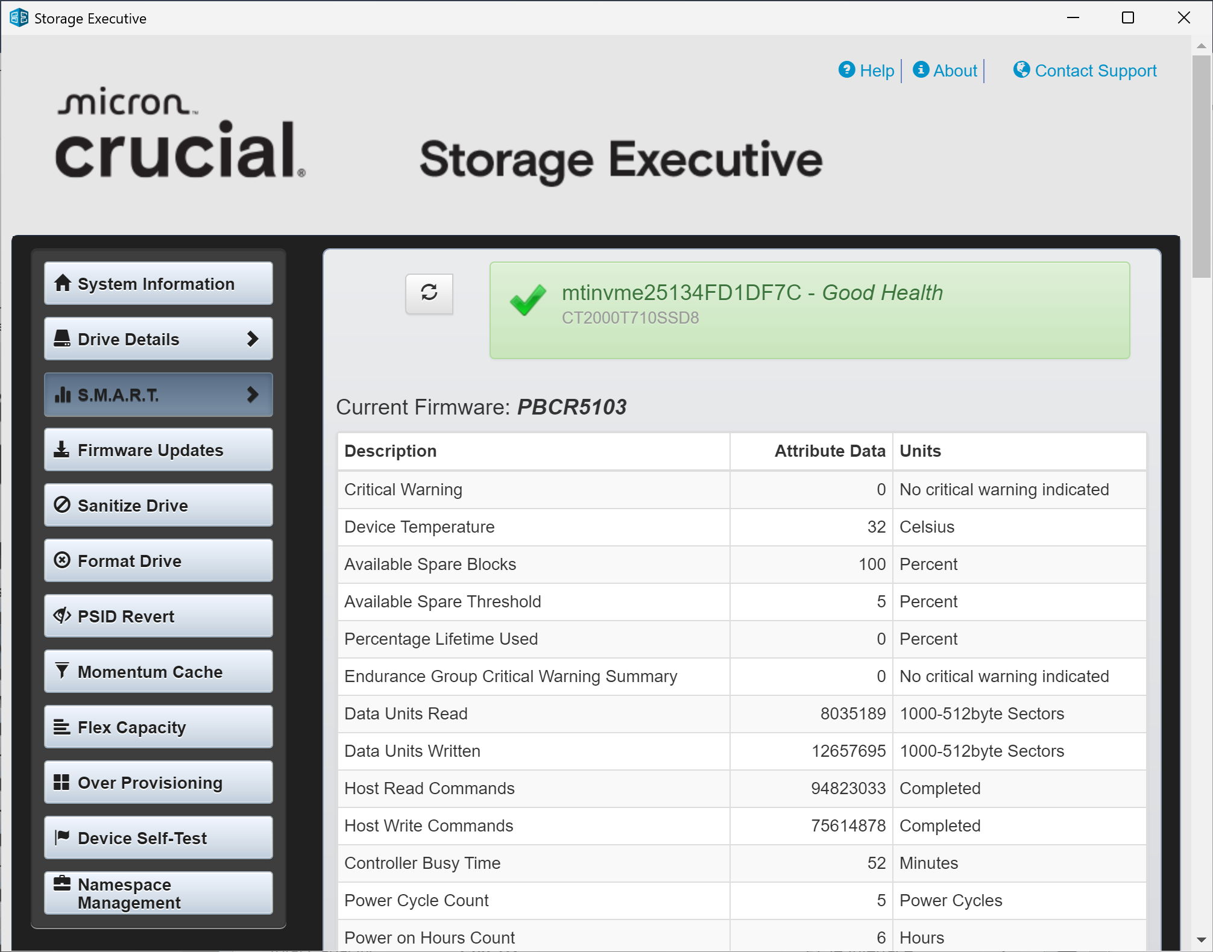Expand the S.M.A.R.T. chevron arrow
This screenshot has width=1213, height=952.
[x=253, y=395]
